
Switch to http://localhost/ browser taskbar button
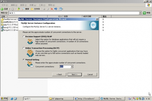click(x=87, y=99)
